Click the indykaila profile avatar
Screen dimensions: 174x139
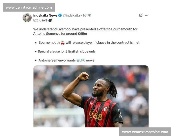[27, 18]
